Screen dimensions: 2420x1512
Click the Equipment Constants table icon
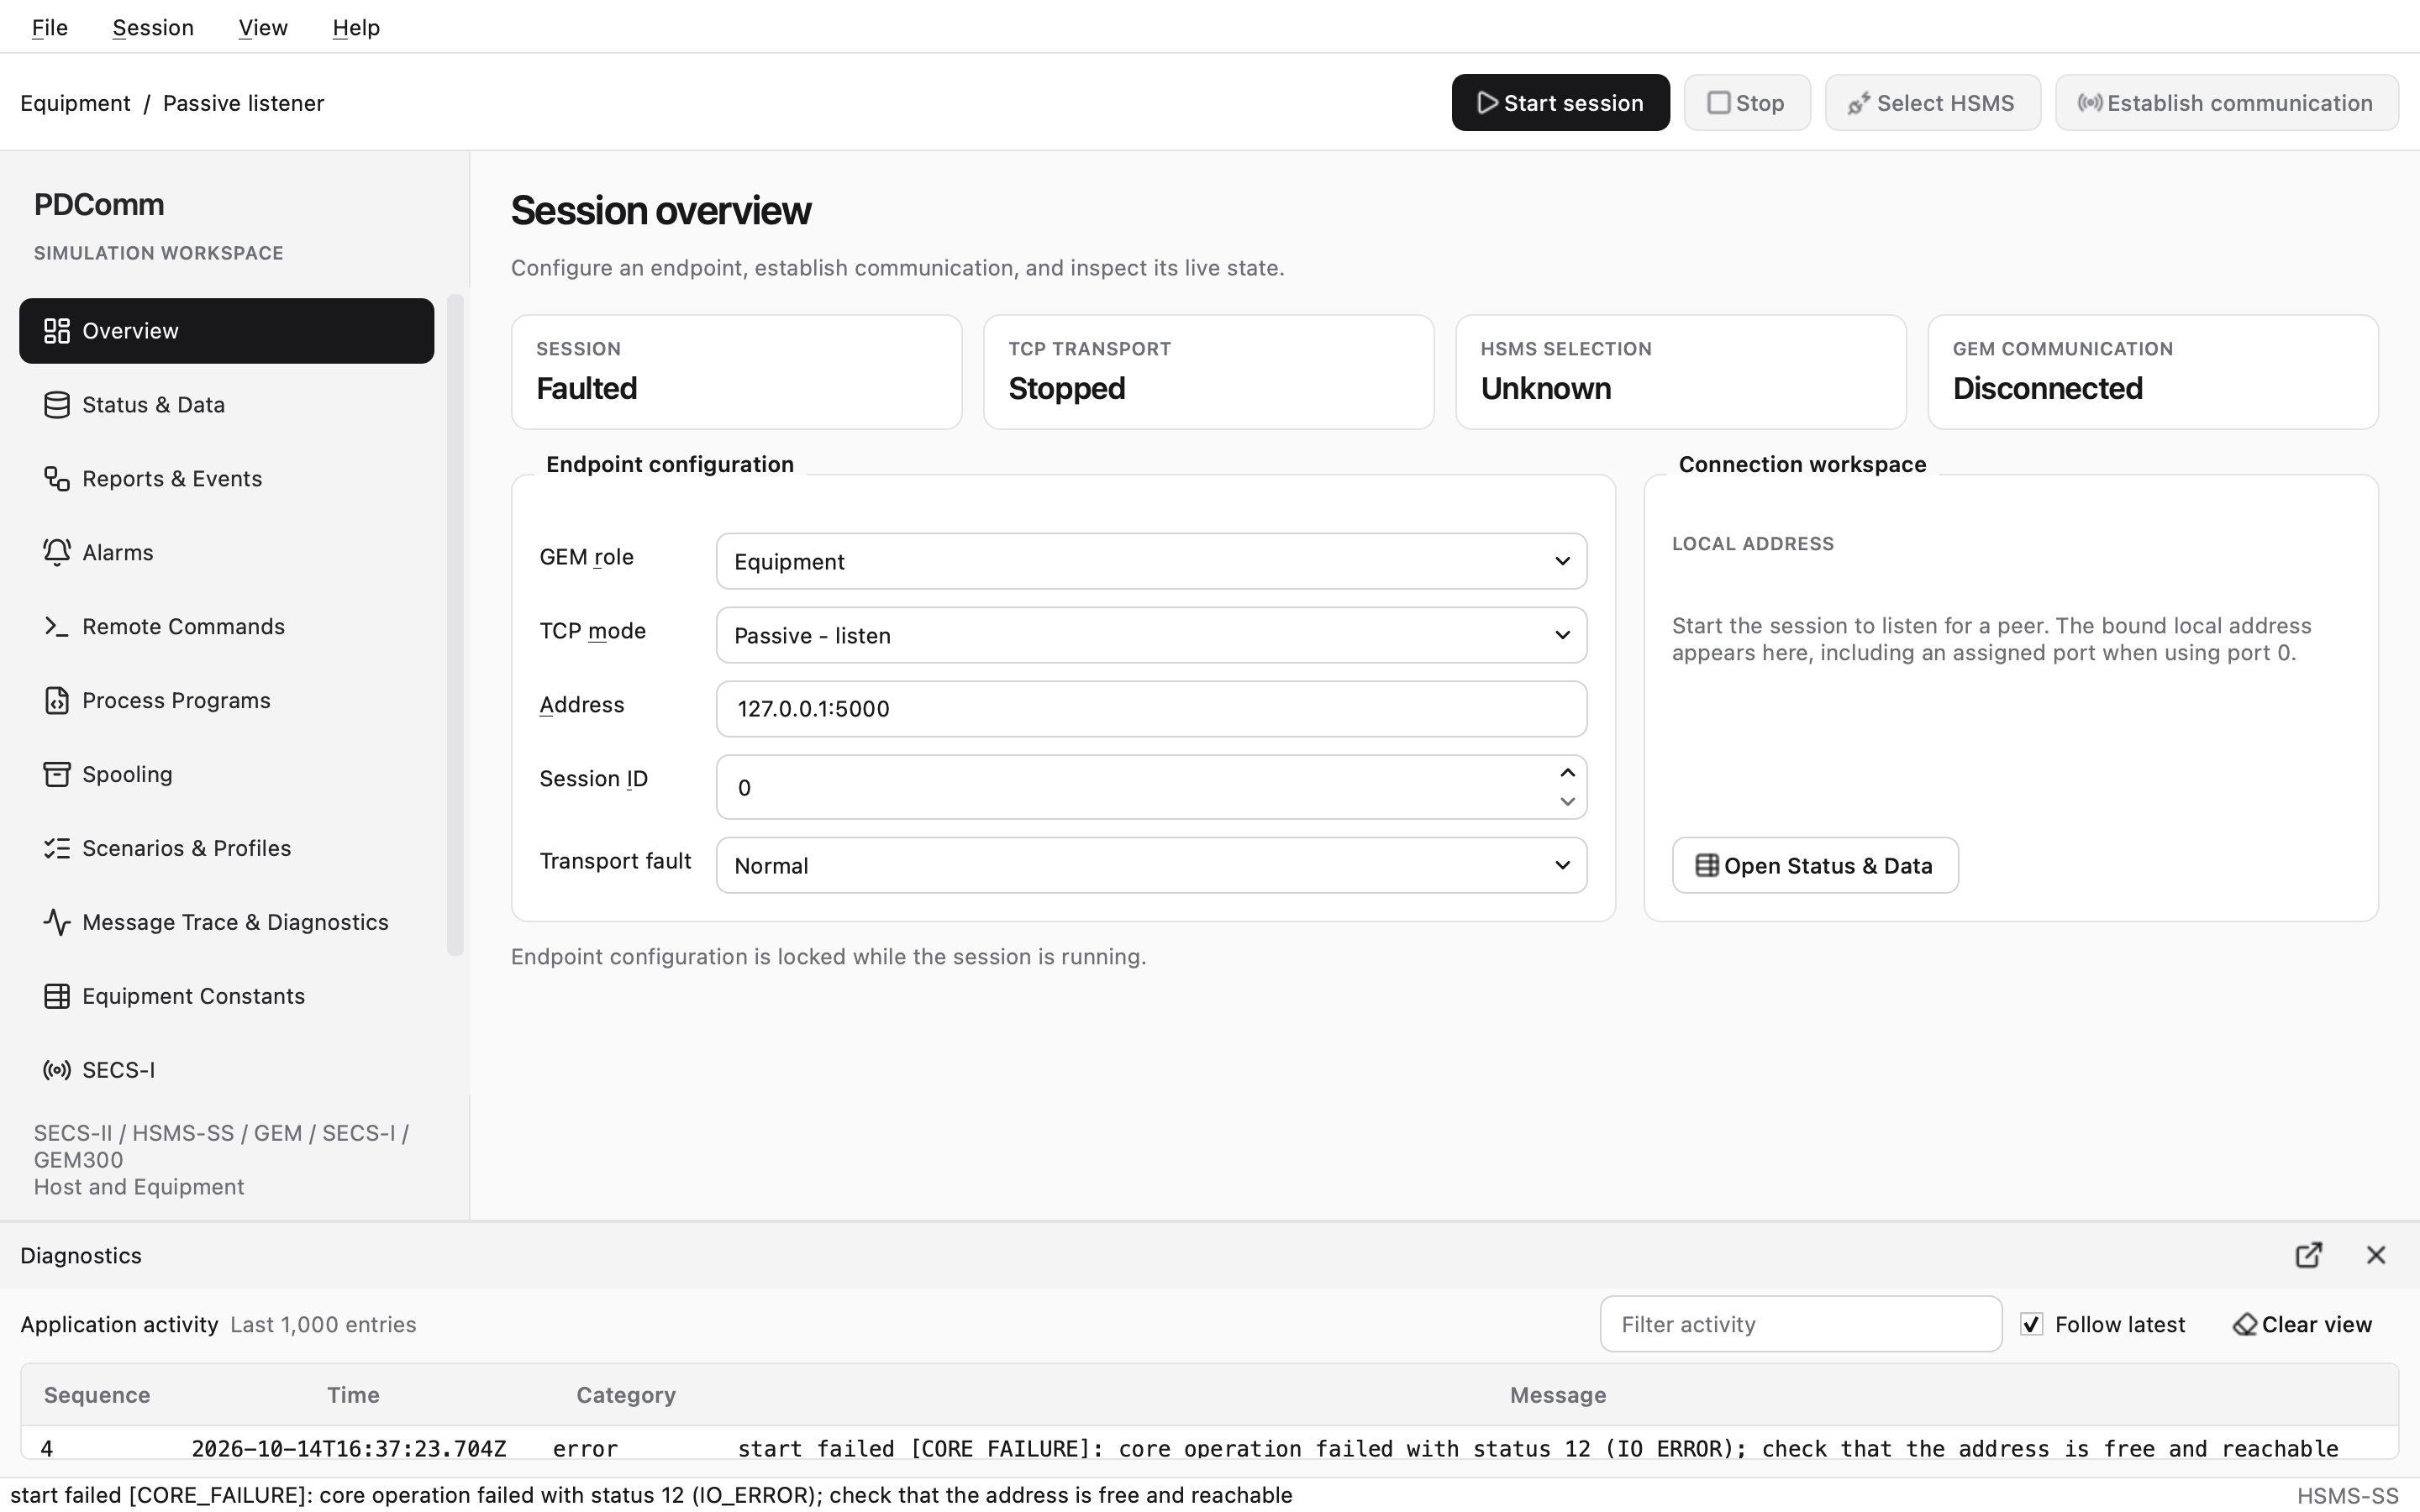[x=57, y=997]
